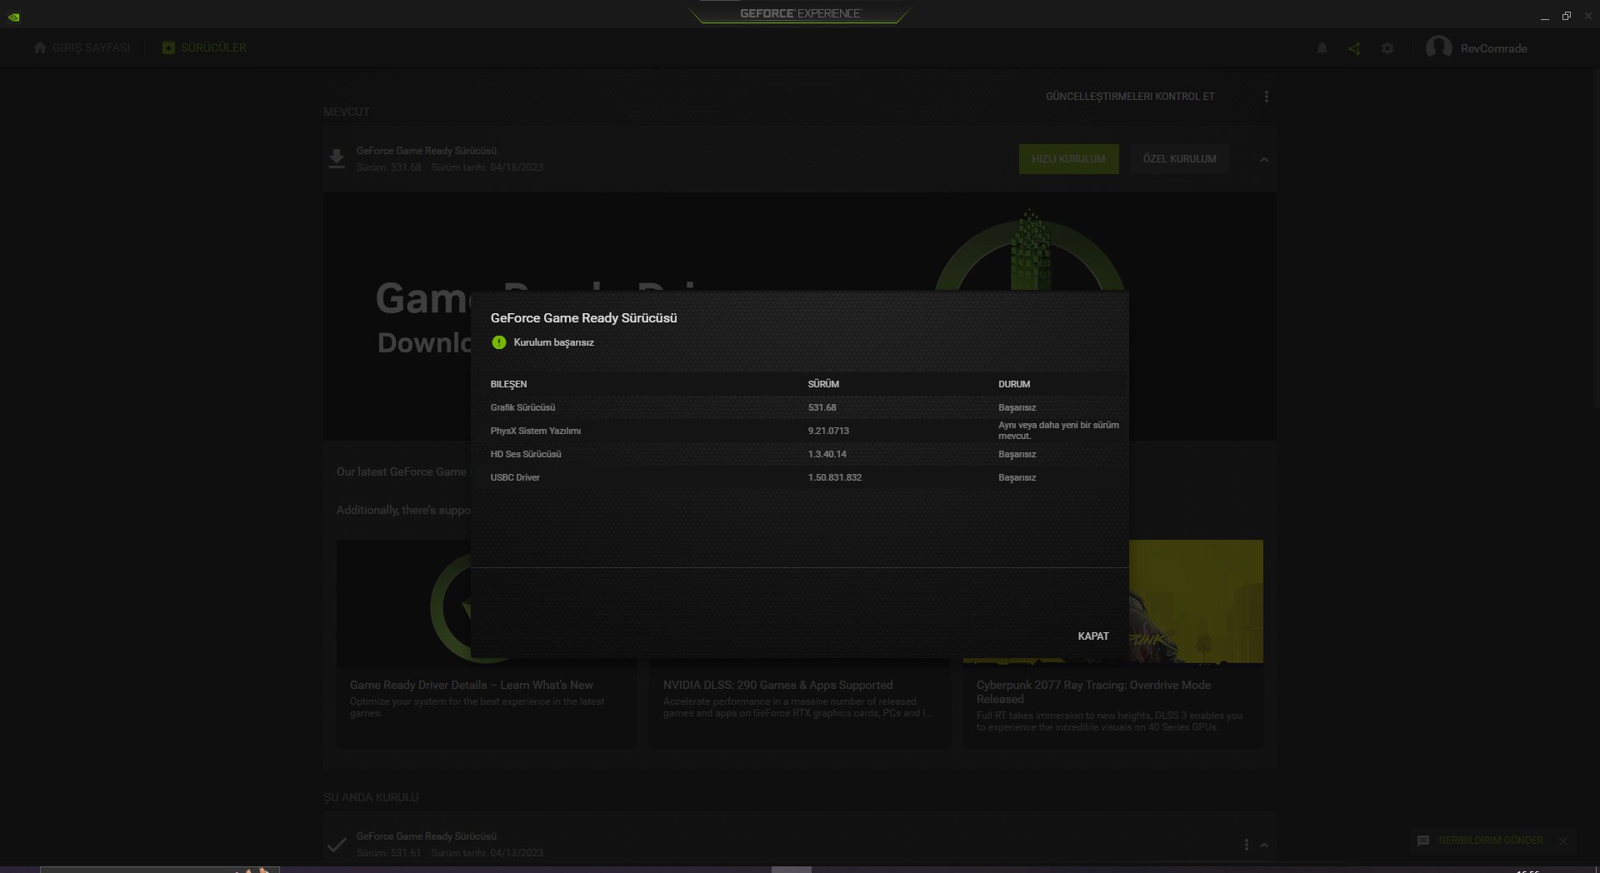
Task: Click the ŞU ANDA KURULU section label
Action: click(371, 797)
